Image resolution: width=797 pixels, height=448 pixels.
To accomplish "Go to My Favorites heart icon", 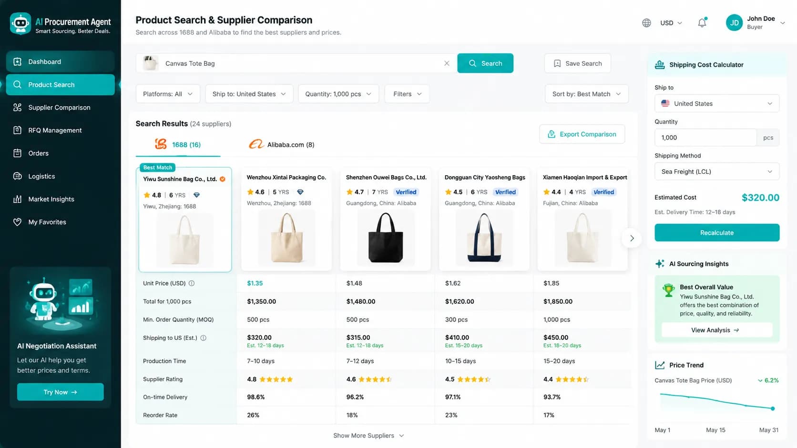I will tap(17, 222).
